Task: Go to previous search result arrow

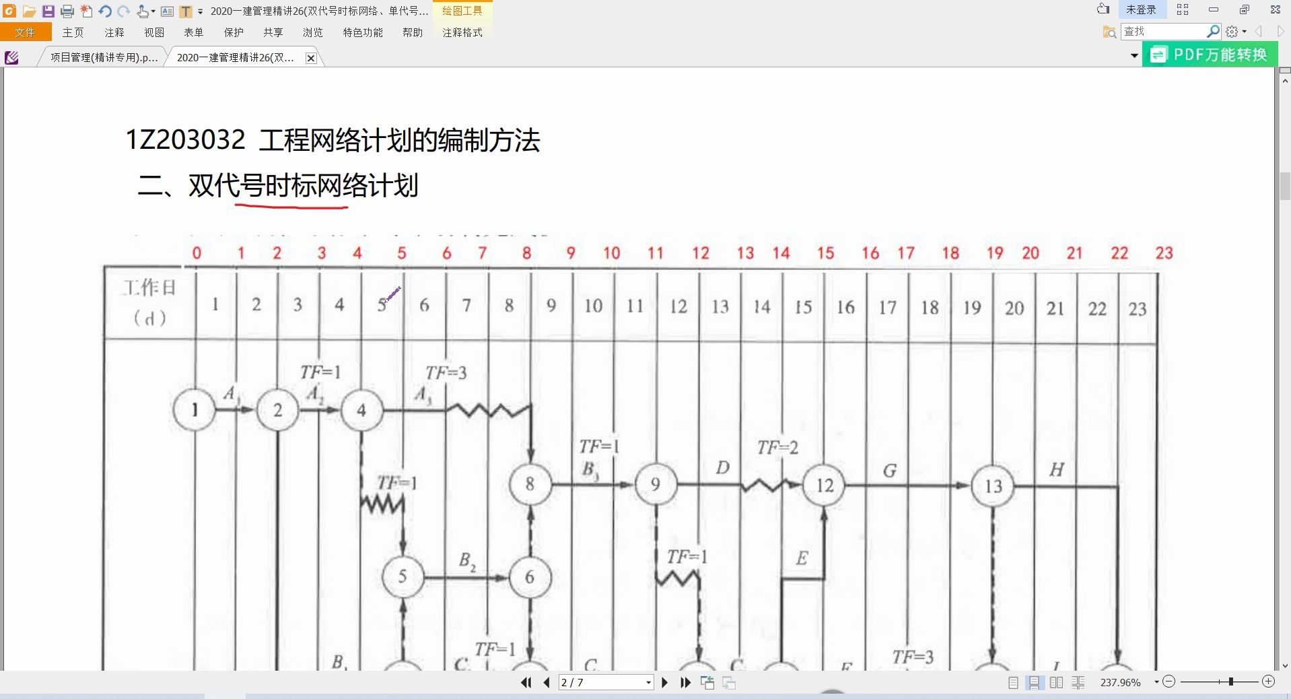Action: tap(1259, 32)
